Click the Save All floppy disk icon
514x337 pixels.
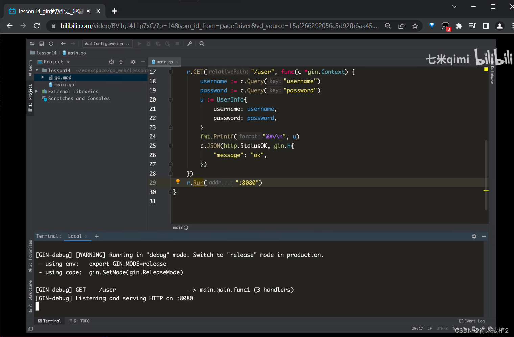click(x=42, y=44)
